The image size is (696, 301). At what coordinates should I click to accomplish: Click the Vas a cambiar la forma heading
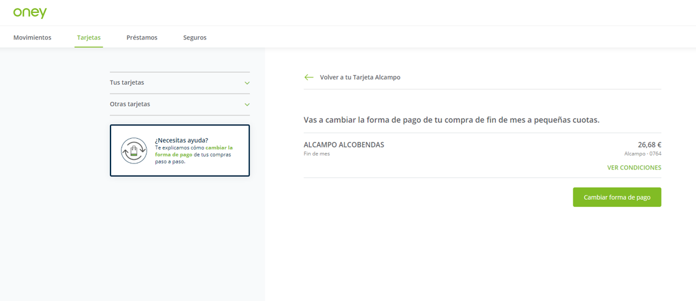[x=452, y=120]
